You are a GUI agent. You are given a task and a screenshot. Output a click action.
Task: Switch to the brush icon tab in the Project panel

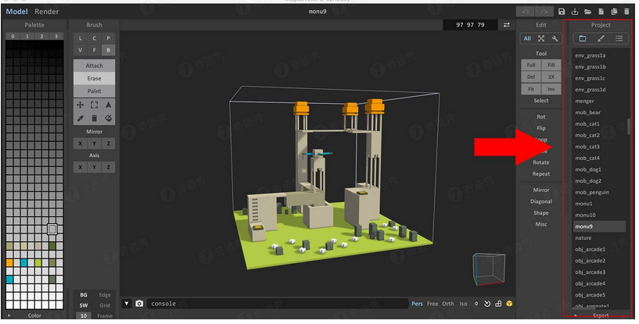pyautogui.click(x=601, y=38)
